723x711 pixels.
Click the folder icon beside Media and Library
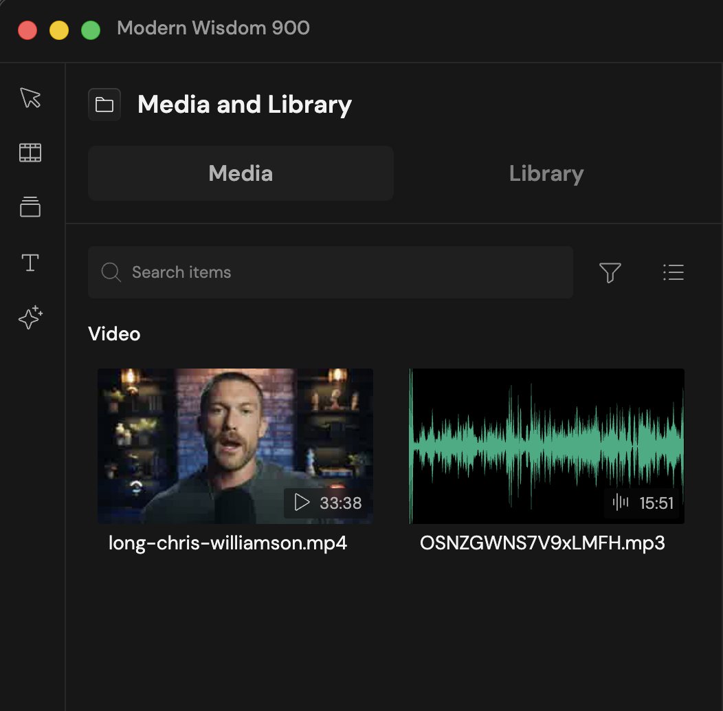coord(104,104)
